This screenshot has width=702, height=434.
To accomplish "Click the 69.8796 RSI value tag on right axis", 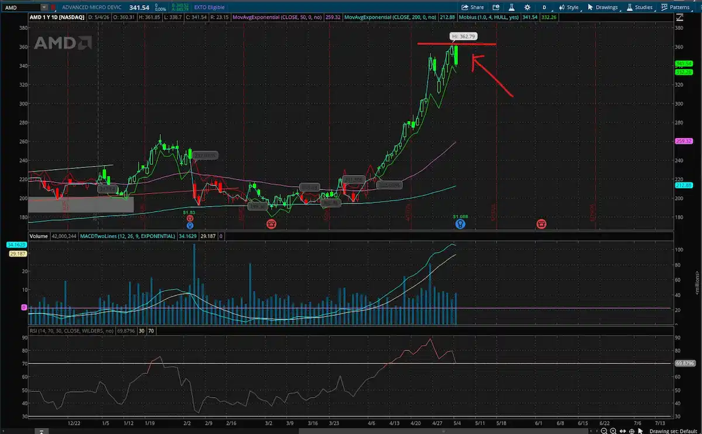I will coord(685,363).
